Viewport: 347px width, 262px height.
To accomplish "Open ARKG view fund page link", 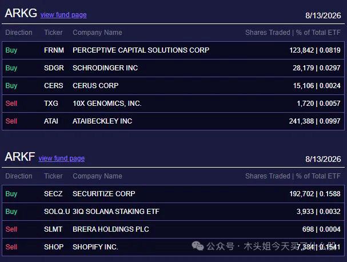I will click(x=63, y=15).
